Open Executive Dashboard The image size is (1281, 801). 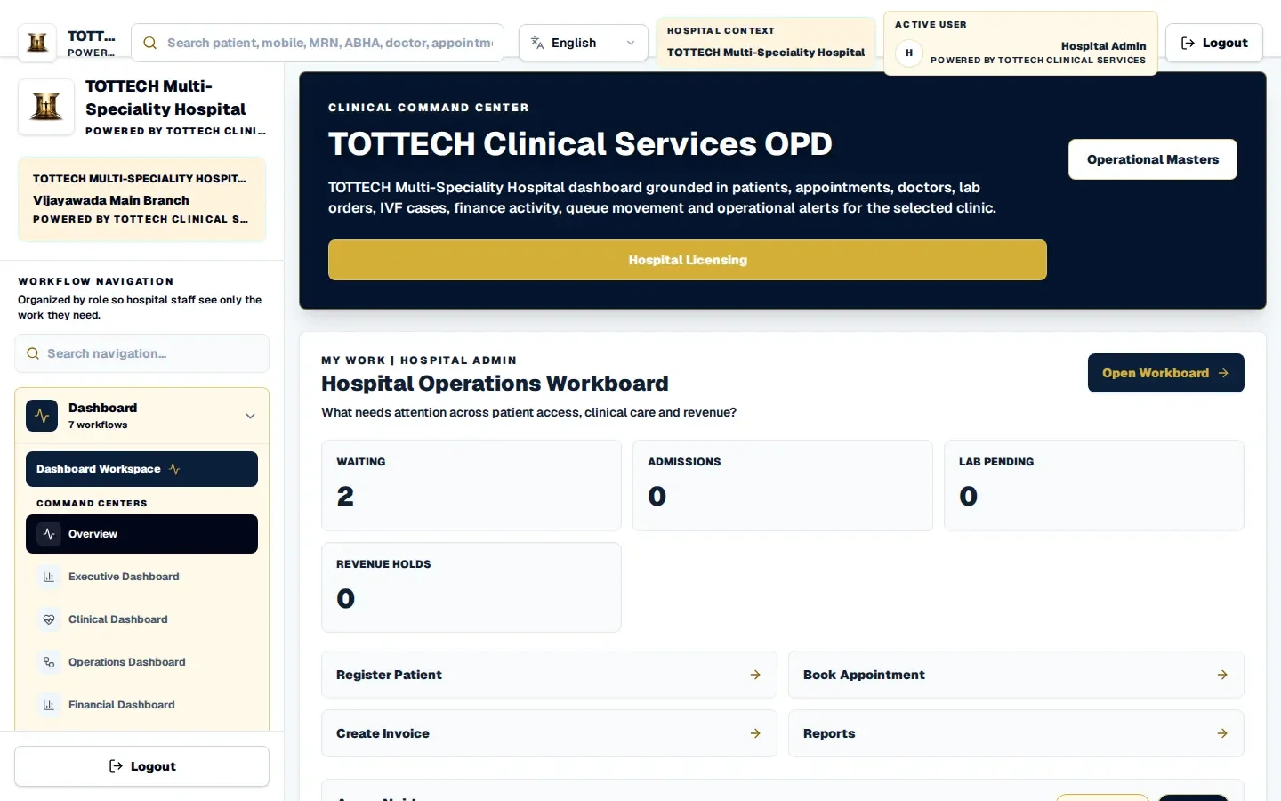(x=141, y=577)
